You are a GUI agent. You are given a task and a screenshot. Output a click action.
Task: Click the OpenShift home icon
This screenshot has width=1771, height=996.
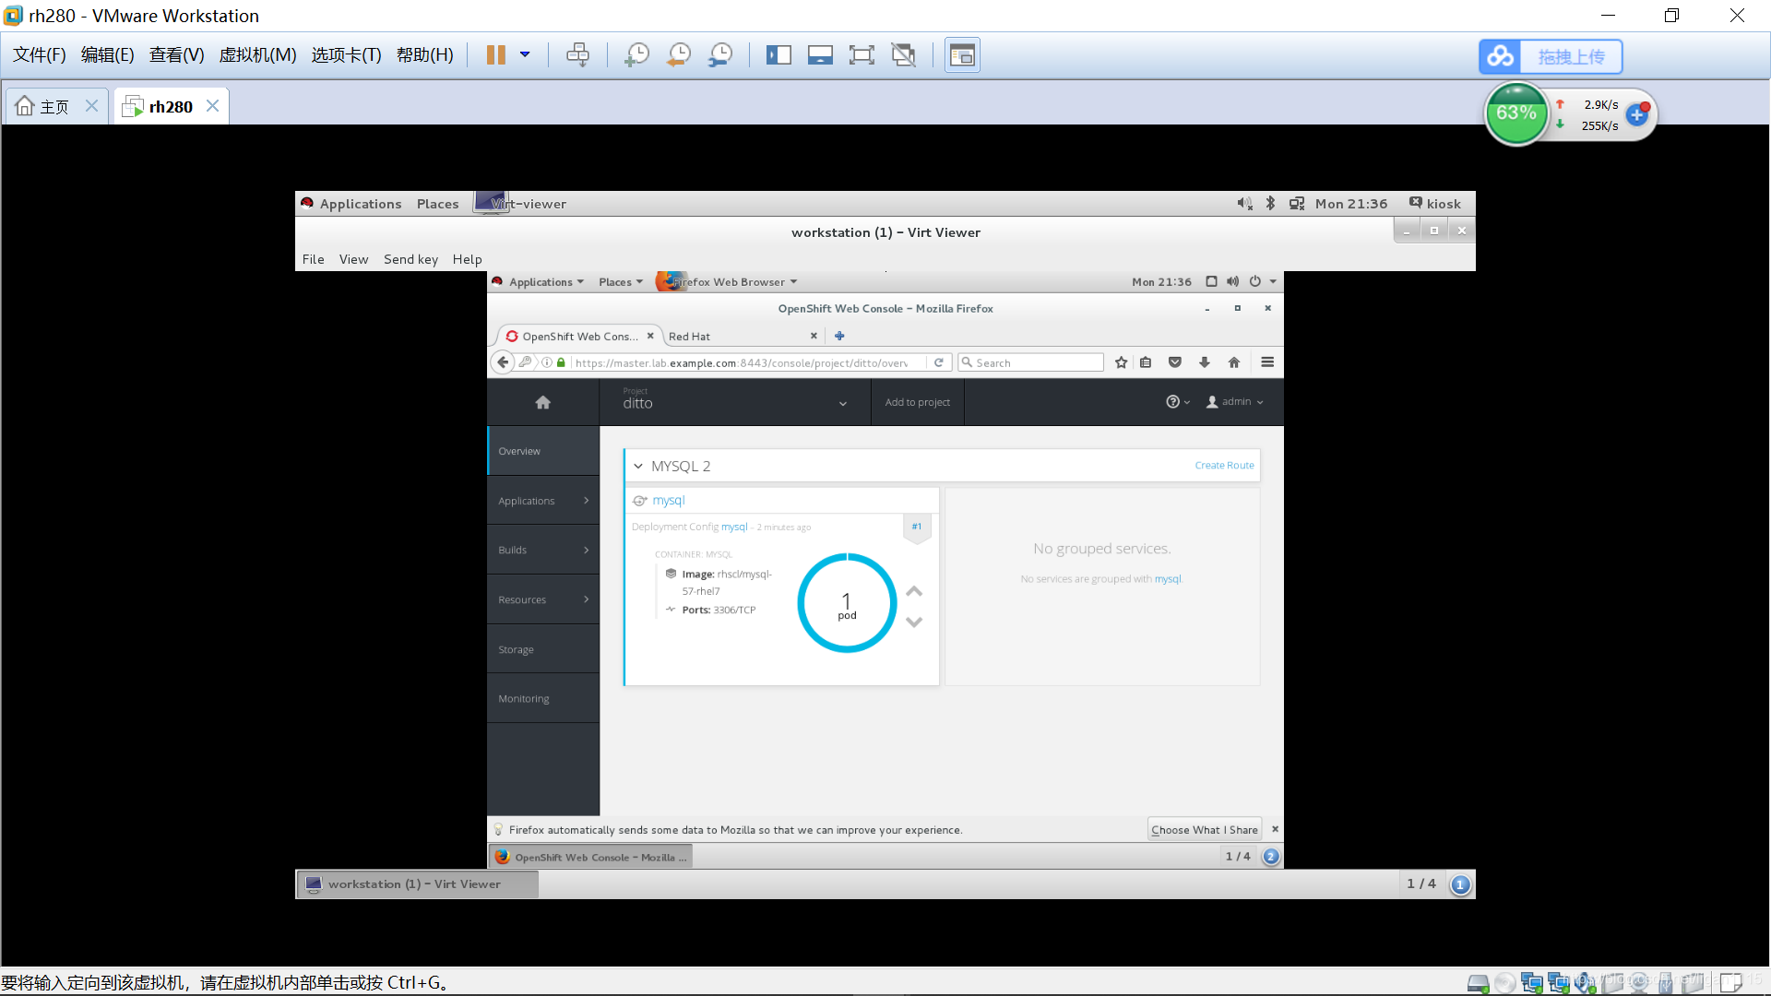coord(543,402)
